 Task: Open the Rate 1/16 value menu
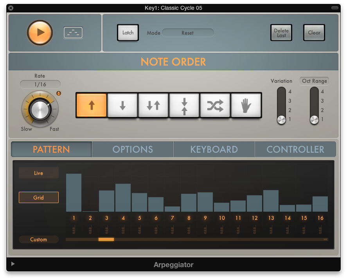[x=40, y=84]
